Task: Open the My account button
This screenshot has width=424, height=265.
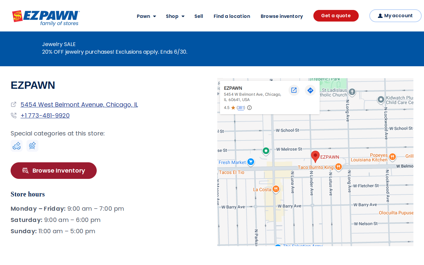Action: pyautogui.click(x=395, y=16)
